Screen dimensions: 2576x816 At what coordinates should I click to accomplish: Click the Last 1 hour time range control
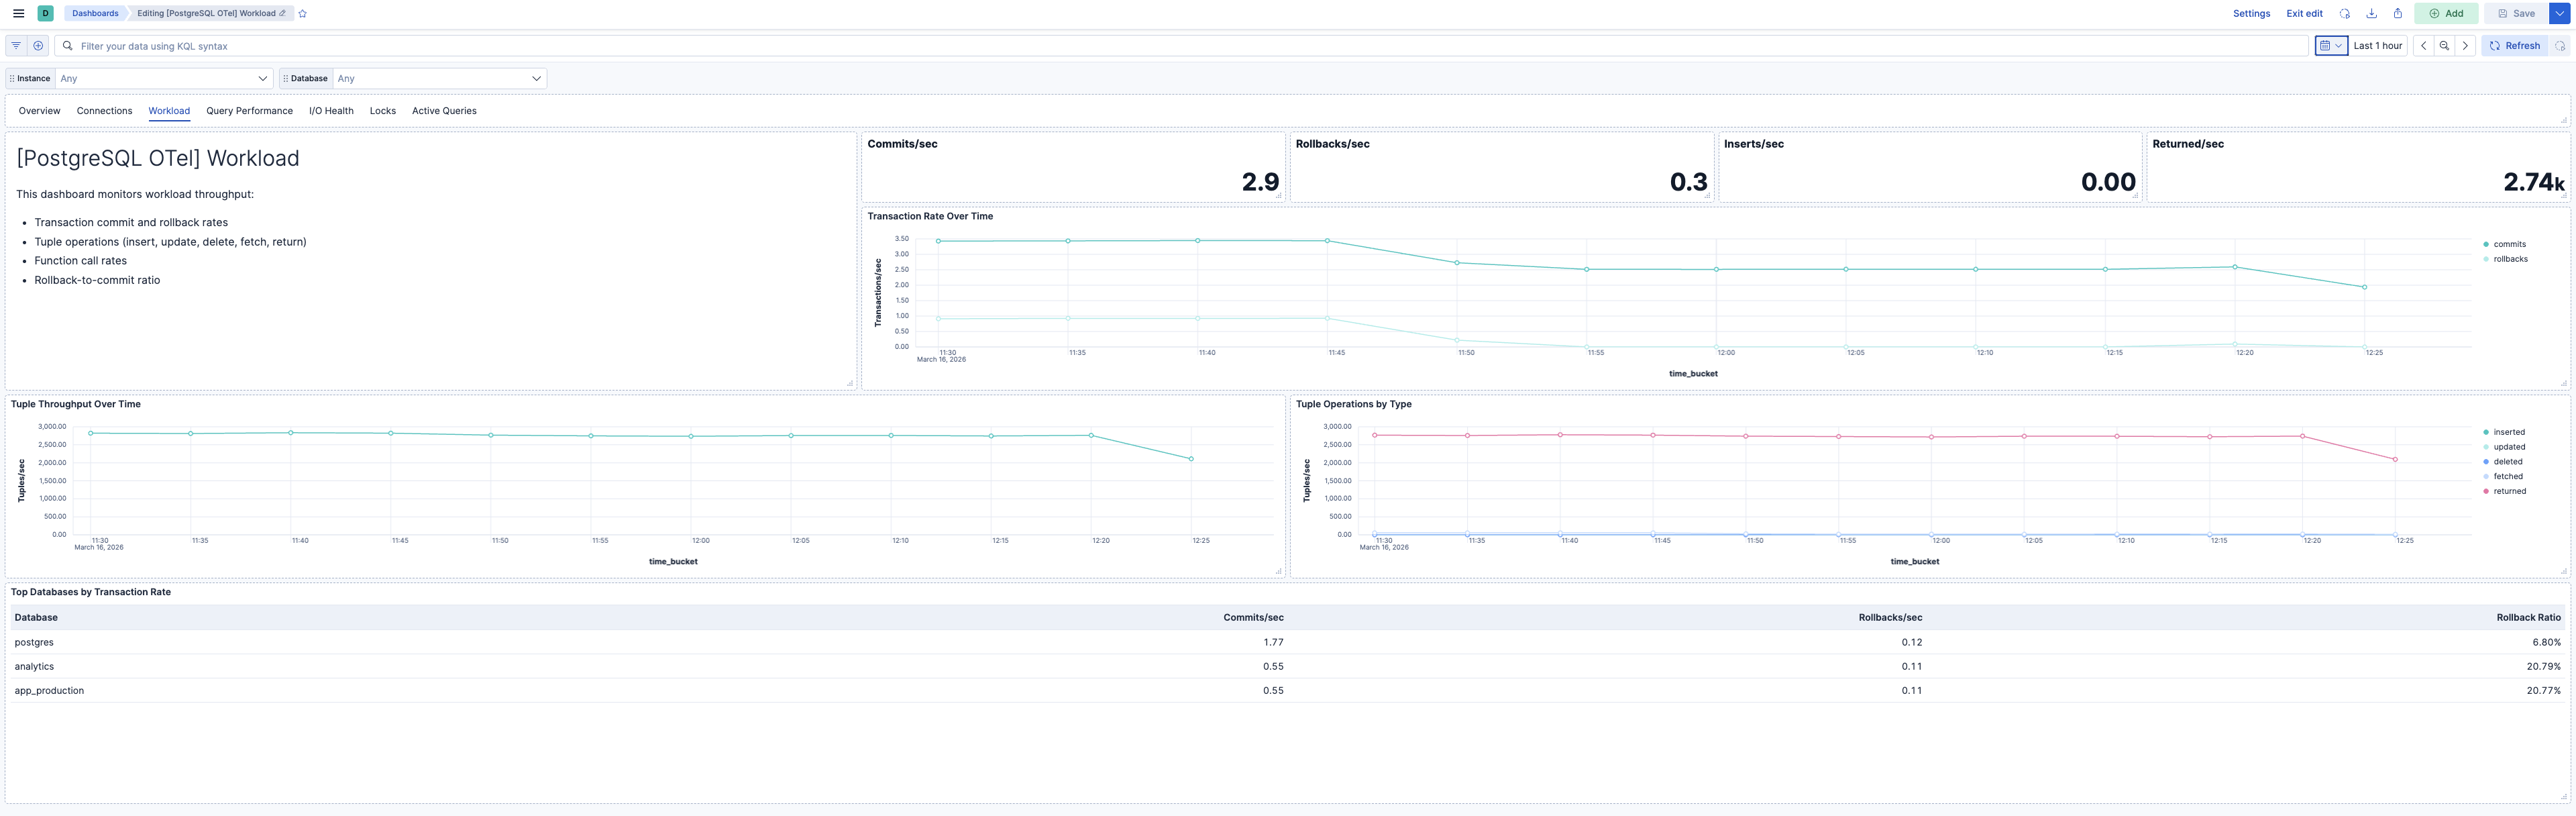(2377, 45)
